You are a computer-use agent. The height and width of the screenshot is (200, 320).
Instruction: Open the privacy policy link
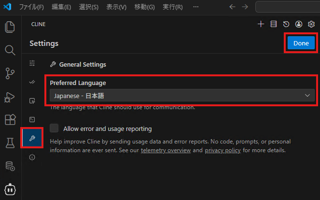223,150
